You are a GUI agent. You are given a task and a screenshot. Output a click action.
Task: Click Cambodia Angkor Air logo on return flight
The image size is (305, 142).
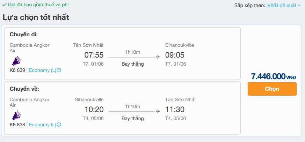pos(16,115)
